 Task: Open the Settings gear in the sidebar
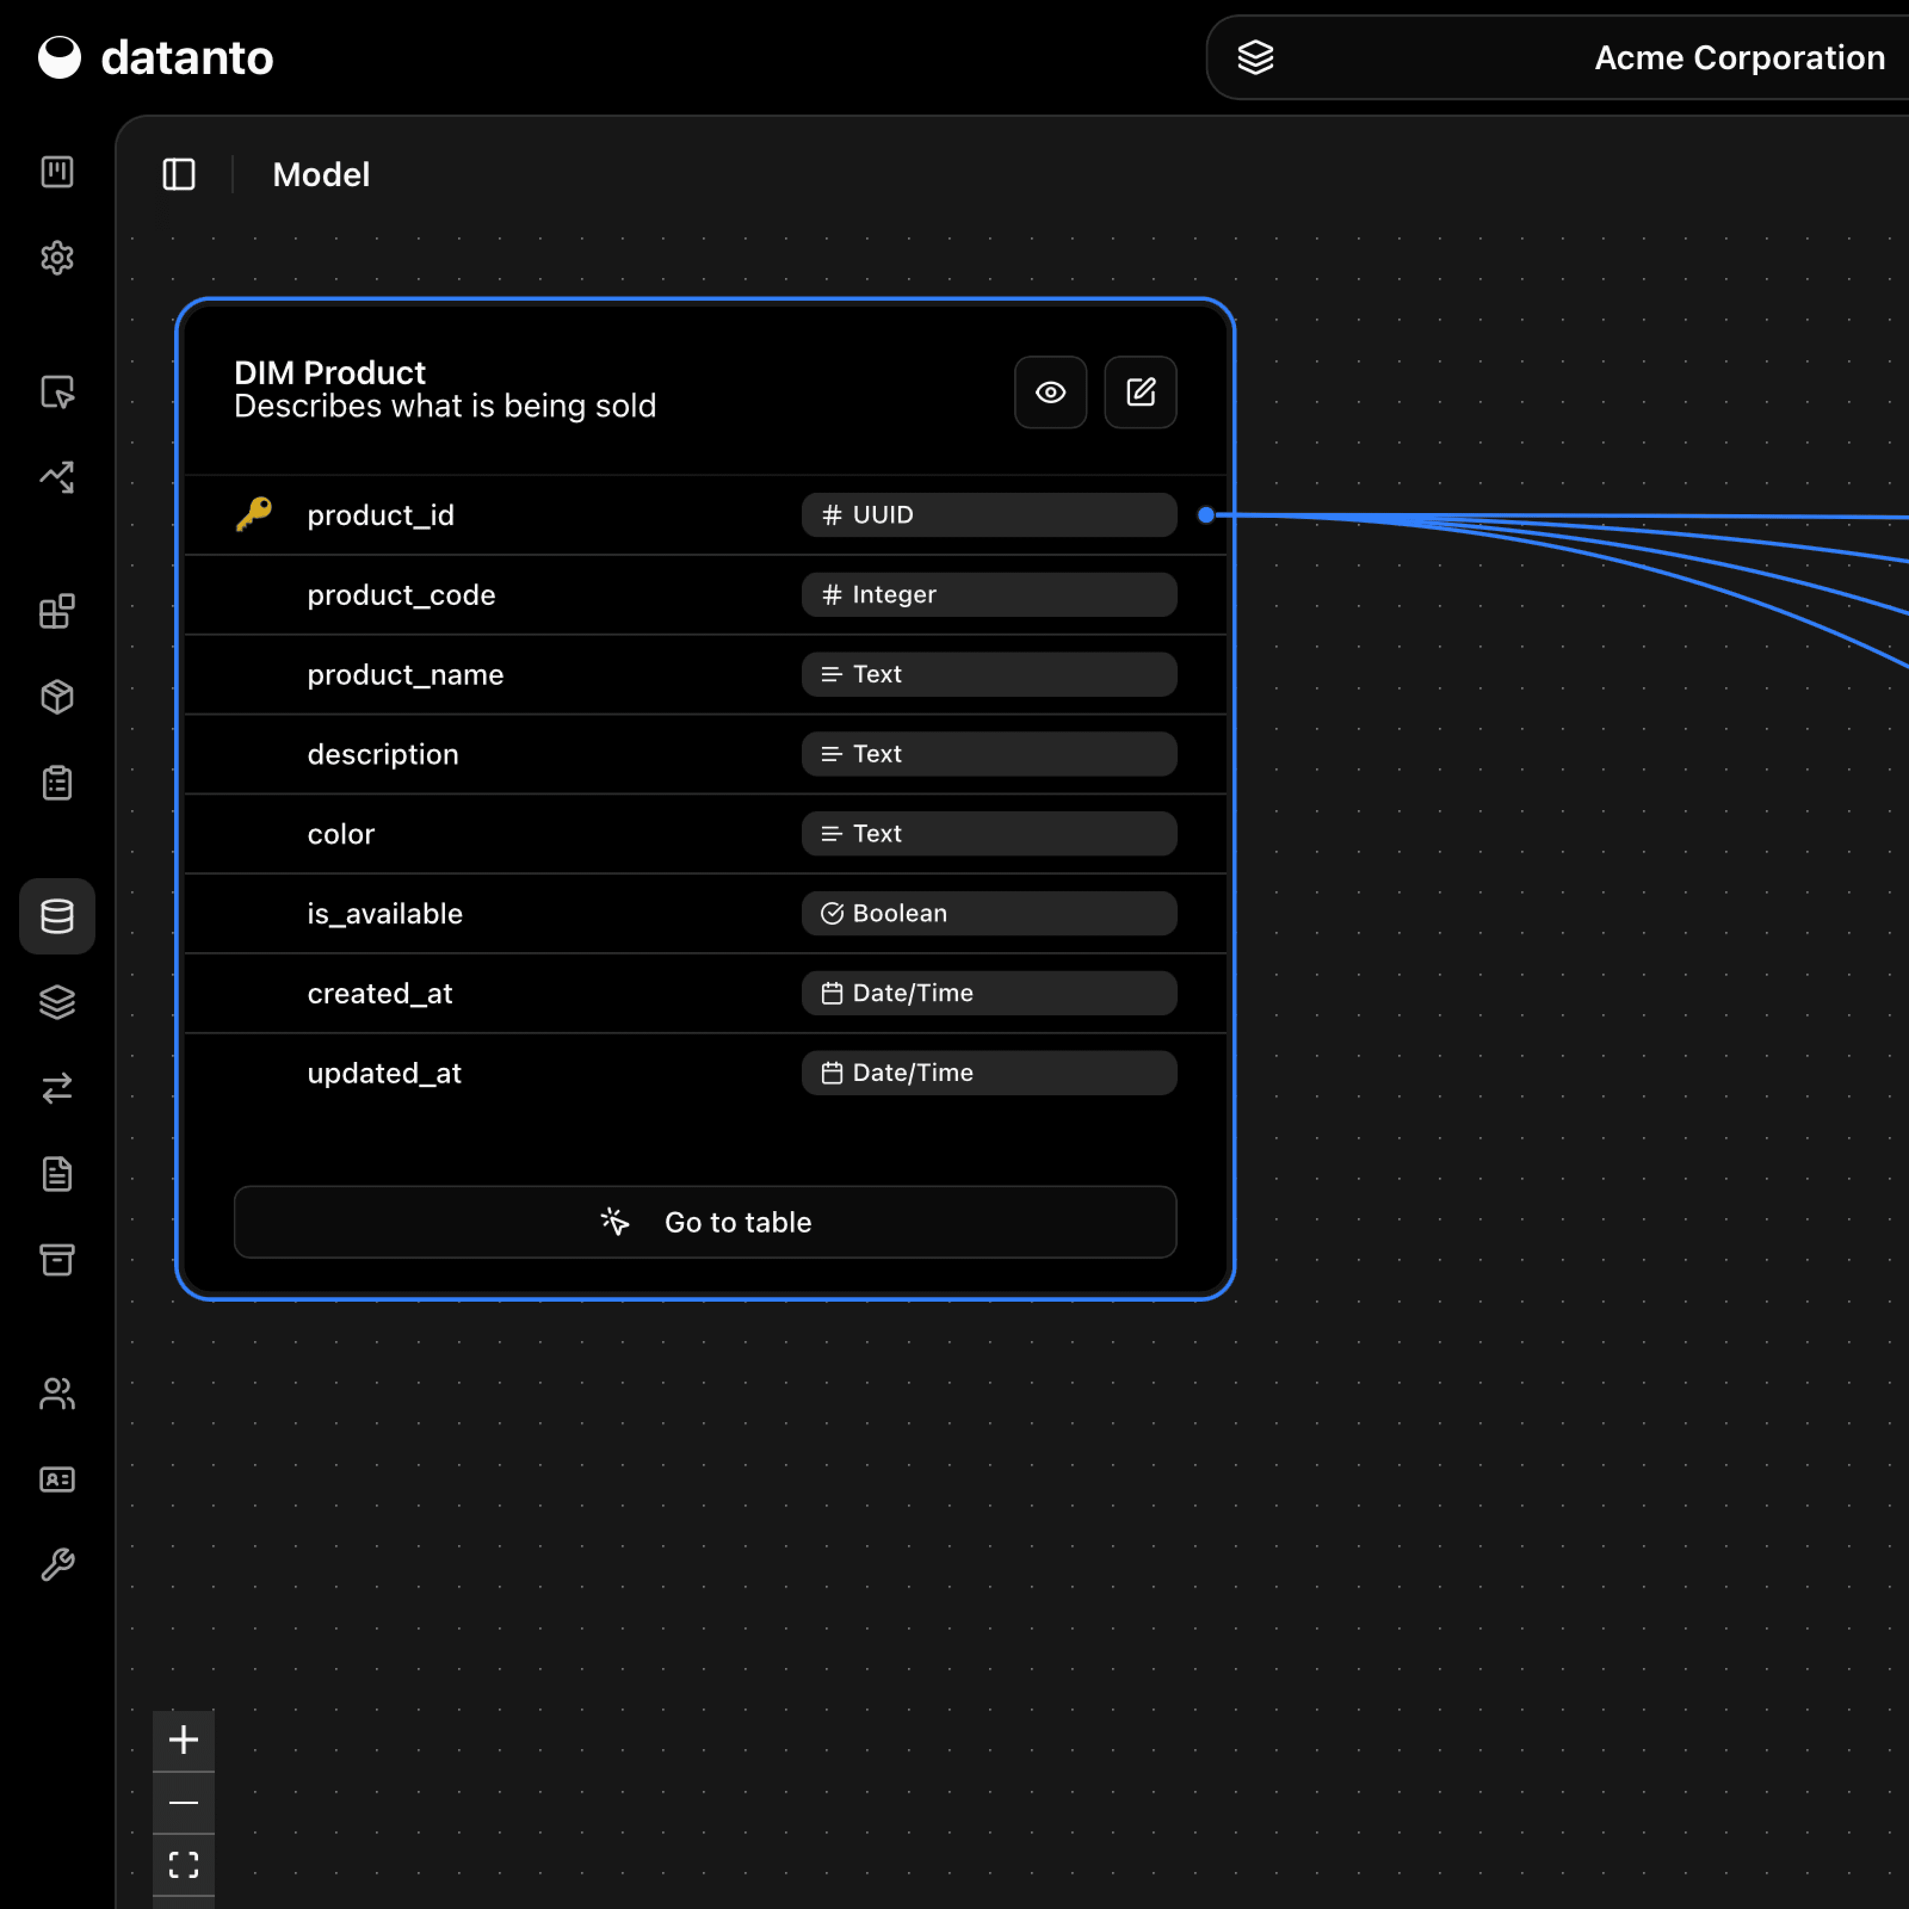(x=57, y=258)
